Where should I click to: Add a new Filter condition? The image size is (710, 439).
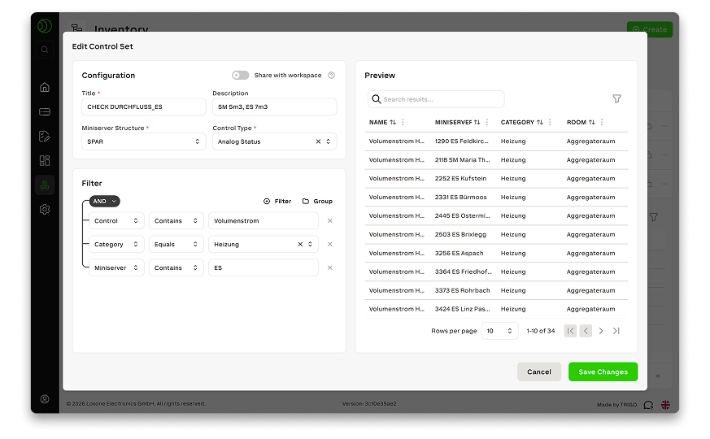[x=277, y=201]
